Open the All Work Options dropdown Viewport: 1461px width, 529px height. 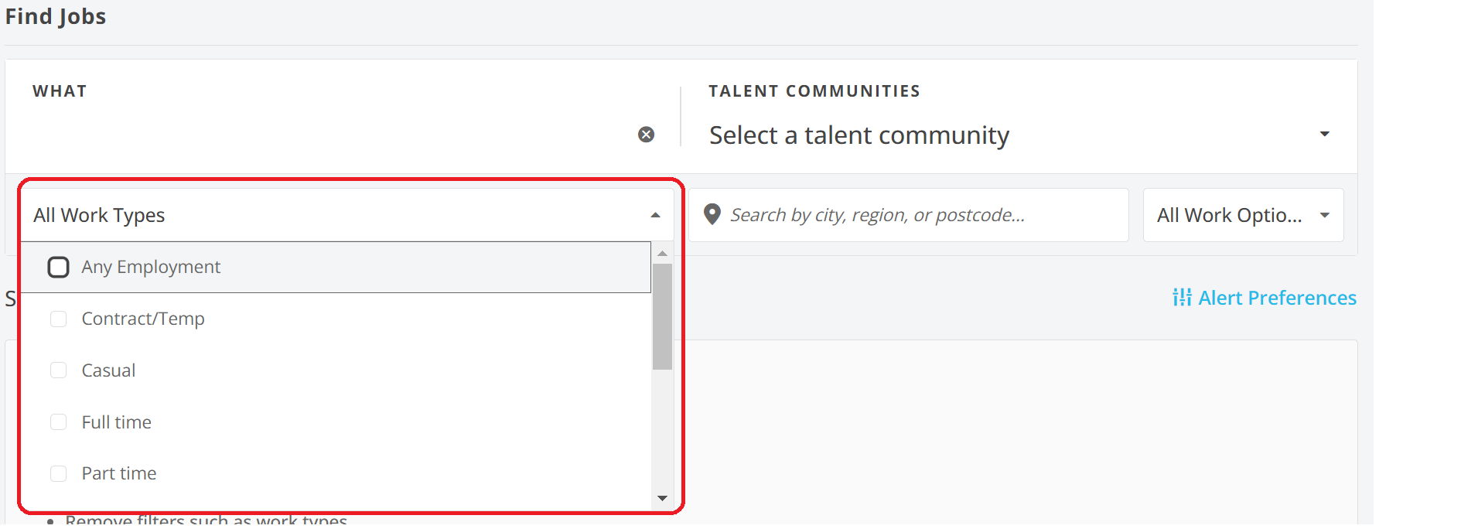[1228, 215]
